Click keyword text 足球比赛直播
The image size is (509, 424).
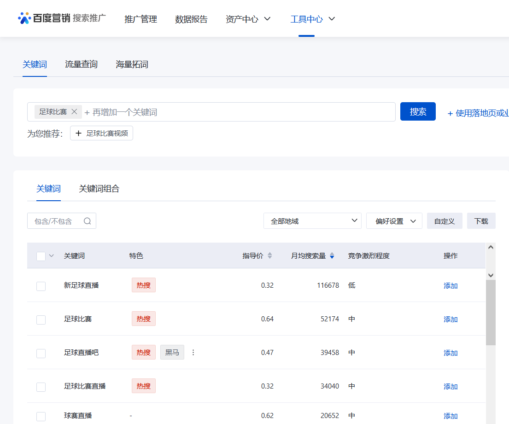tap(85, 386)
